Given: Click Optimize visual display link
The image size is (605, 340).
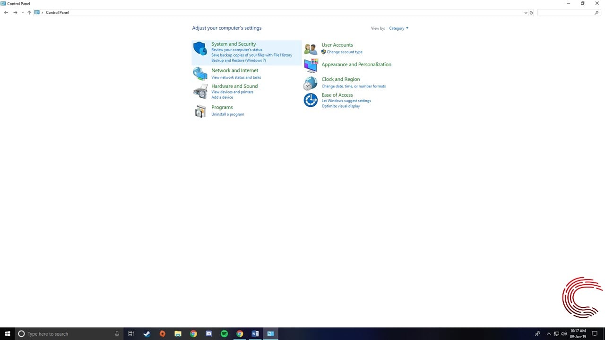Looking at the screenshot, I should [x=341, y=106].
